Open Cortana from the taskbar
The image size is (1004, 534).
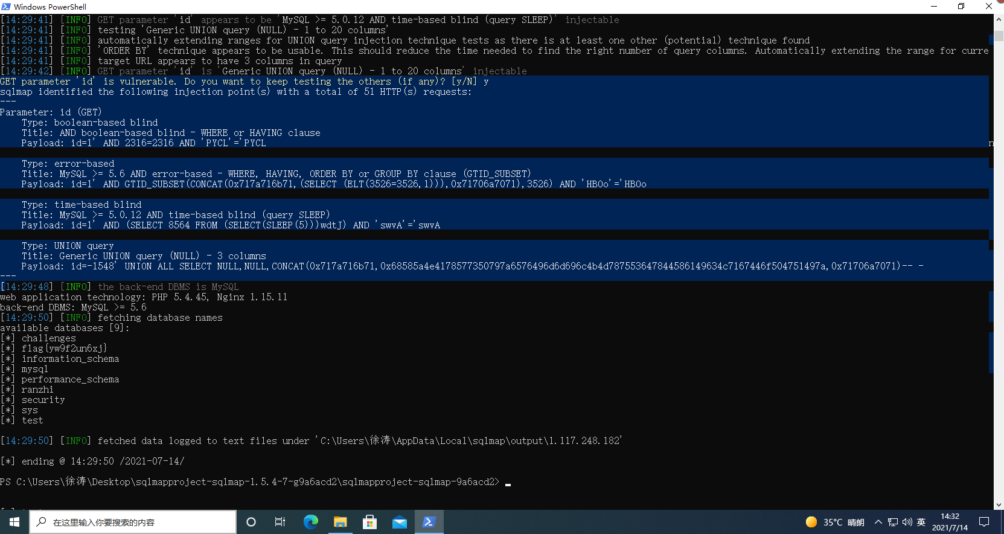(x=251, y=522)
